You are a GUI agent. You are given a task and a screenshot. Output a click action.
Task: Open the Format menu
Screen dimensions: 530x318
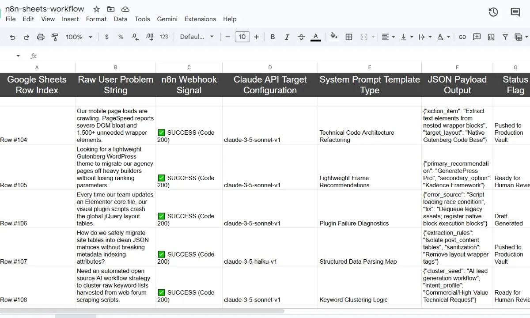(x=96, y=19)
